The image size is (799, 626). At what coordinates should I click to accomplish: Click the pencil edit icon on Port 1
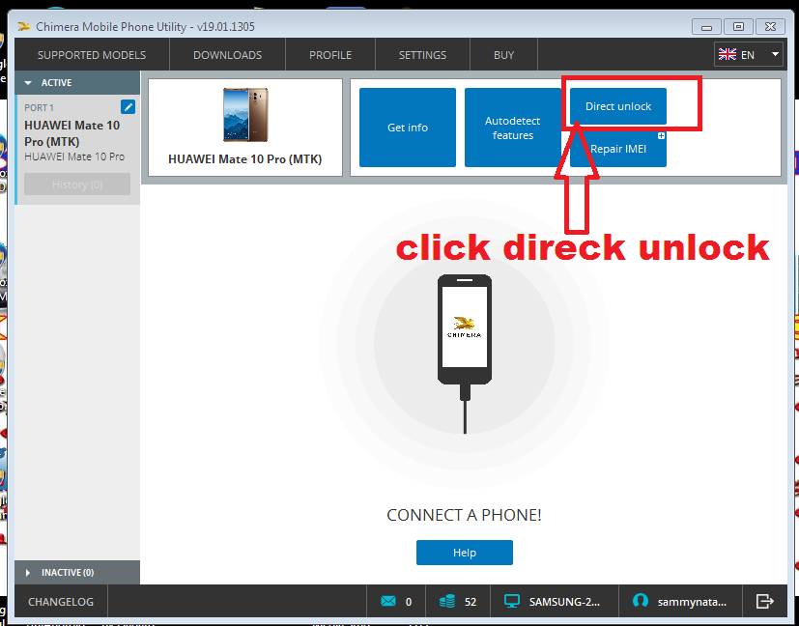[128, 107]
